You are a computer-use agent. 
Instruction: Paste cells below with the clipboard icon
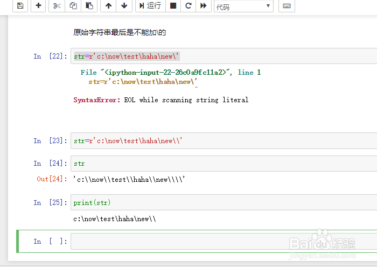pyautogui.click(x=89, y=5)
